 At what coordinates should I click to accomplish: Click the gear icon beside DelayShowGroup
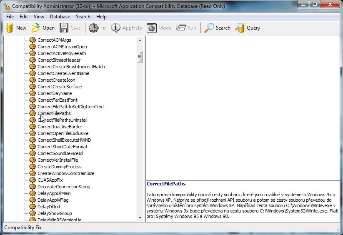point(33,213)
